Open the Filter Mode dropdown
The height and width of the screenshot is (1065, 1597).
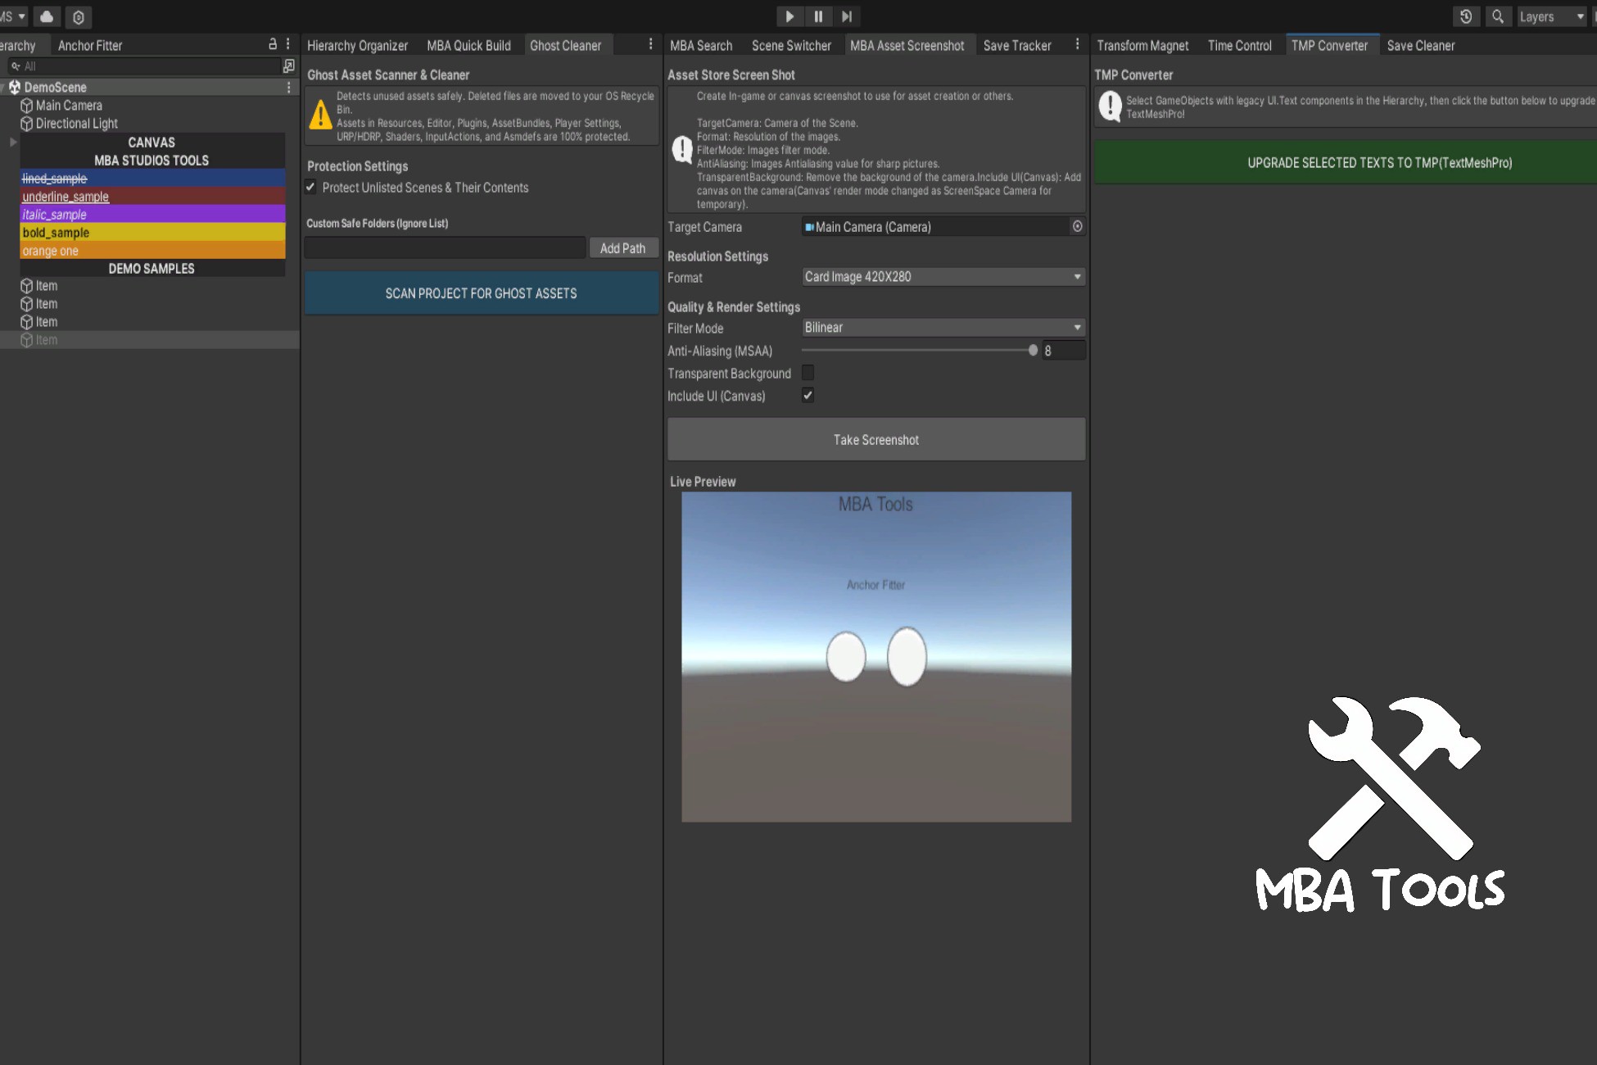tap(943, 328)
